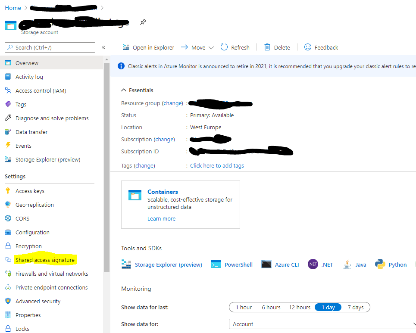Viewport: 416px width, 333px height.
Task: Click the sidebar search input field
Action: (50, 47)
